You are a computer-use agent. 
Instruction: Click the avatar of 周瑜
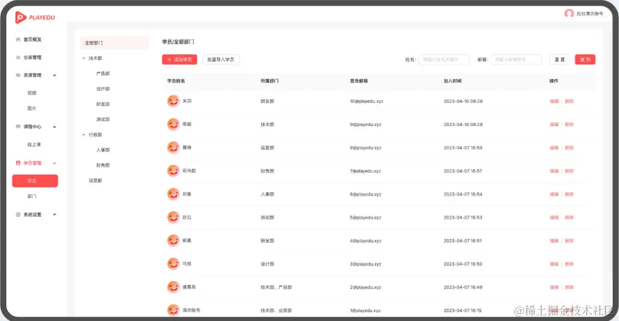(173, 124)
